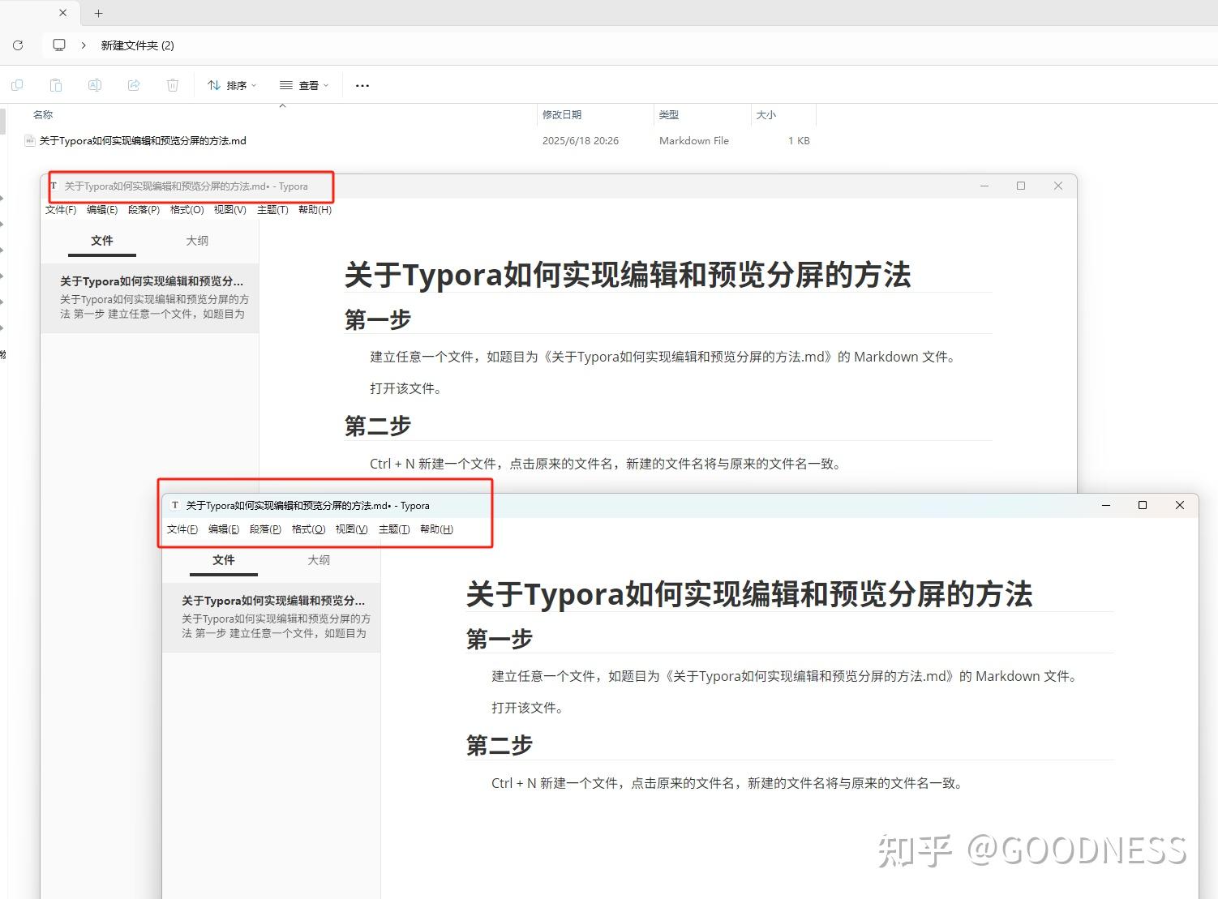Click the desktop icon in the address bar

click(x=59, y=45)
